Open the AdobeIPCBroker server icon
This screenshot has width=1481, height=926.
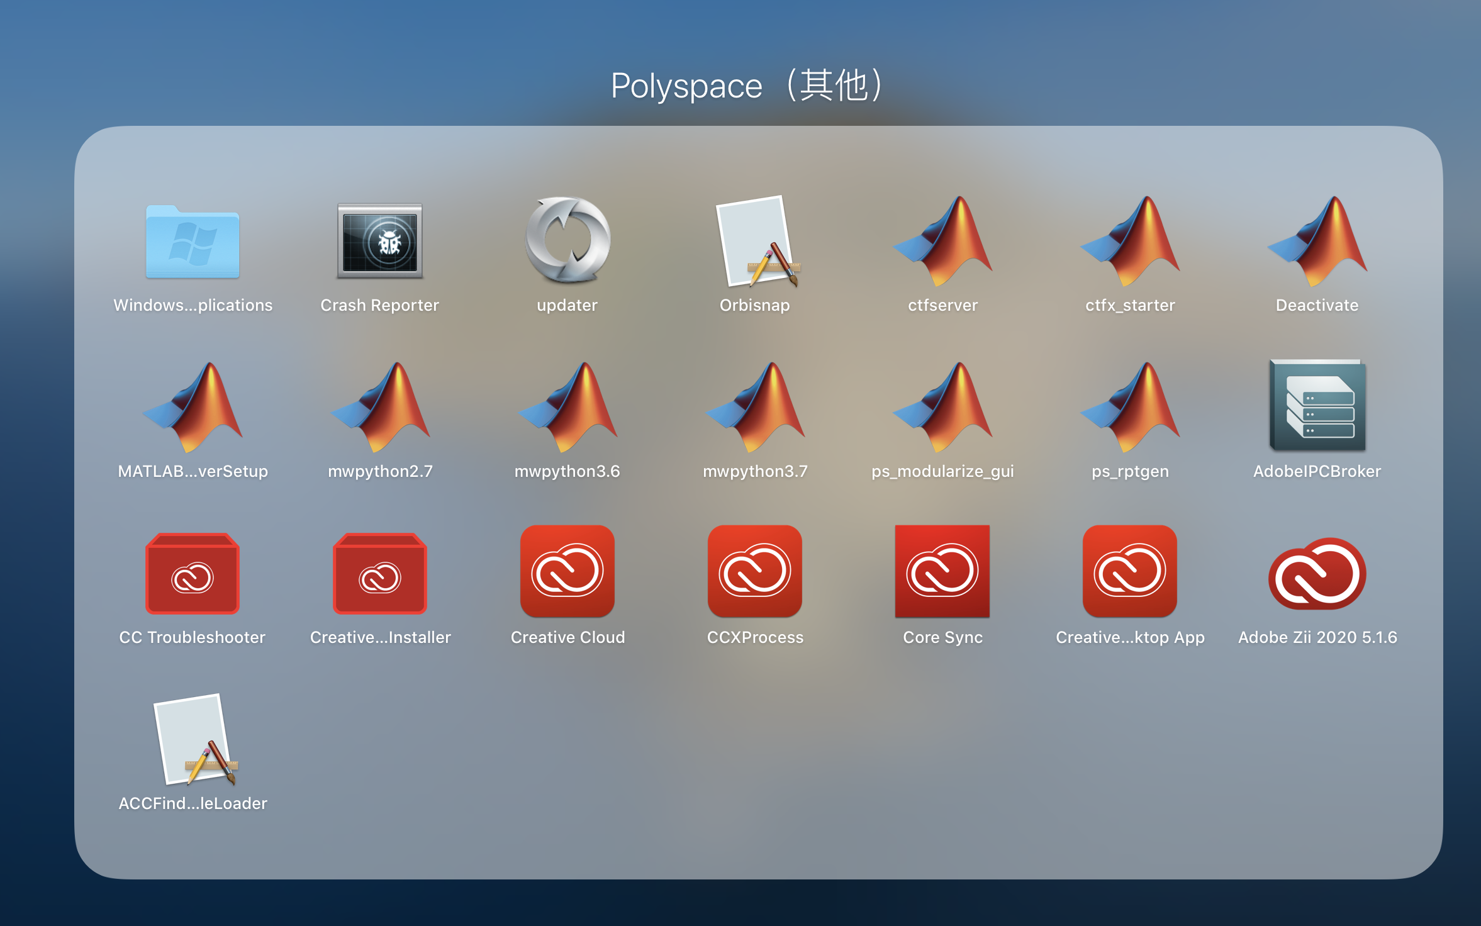tap(1317, 406)
